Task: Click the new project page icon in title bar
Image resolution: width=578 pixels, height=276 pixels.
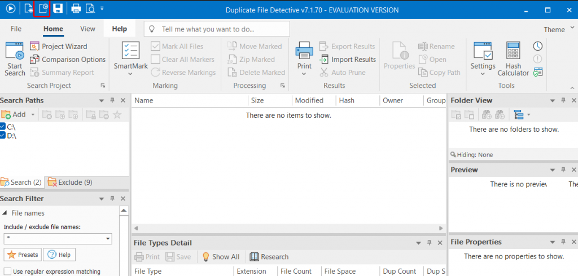Action: coord(29,8)
